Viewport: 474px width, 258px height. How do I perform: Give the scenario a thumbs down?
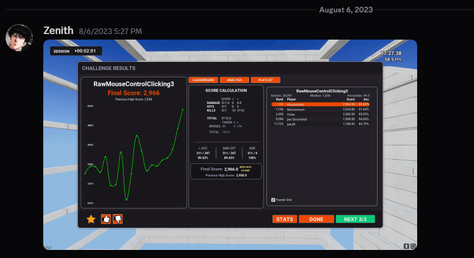tap(117, 219)
